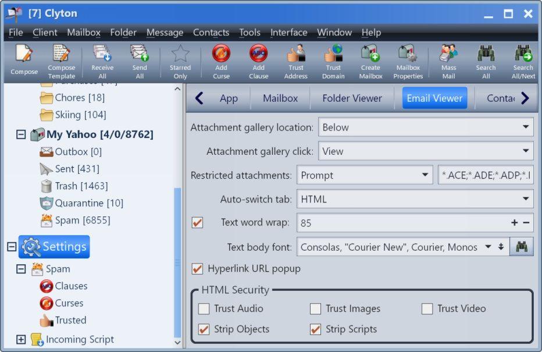Uncheck the Strip Scripts checkbox

coord(315,329)
